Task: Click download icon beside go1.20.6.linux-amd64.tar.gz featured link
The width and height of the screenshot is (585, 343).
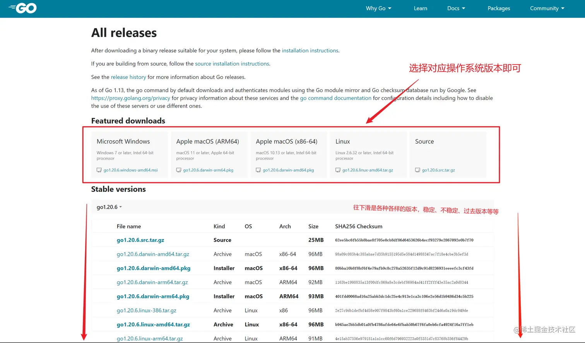Action: 338,170
